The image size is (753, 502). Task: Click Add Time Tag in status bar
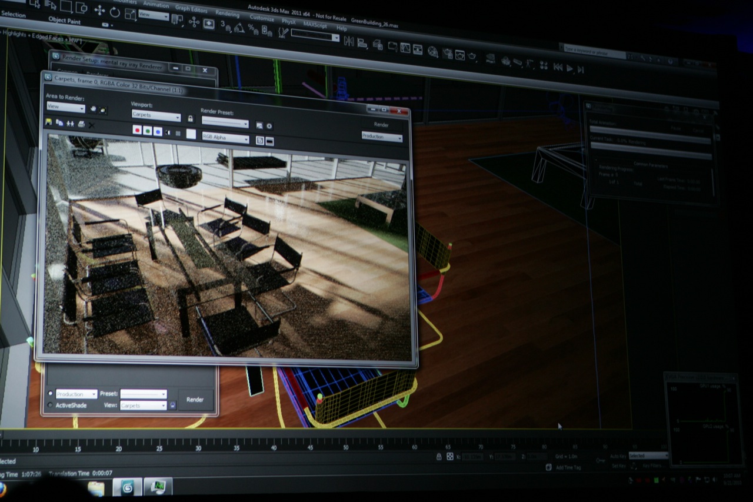[x=568, y=467]
